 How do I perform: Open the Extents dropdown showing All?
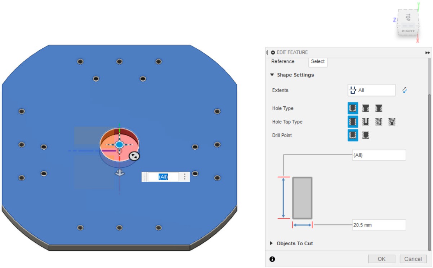(x=371, y=90)
